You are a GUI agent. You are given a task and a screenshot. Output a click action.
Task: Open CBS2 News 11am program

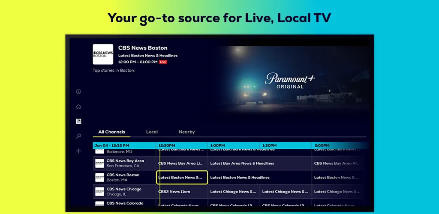(x=182, y=192)
